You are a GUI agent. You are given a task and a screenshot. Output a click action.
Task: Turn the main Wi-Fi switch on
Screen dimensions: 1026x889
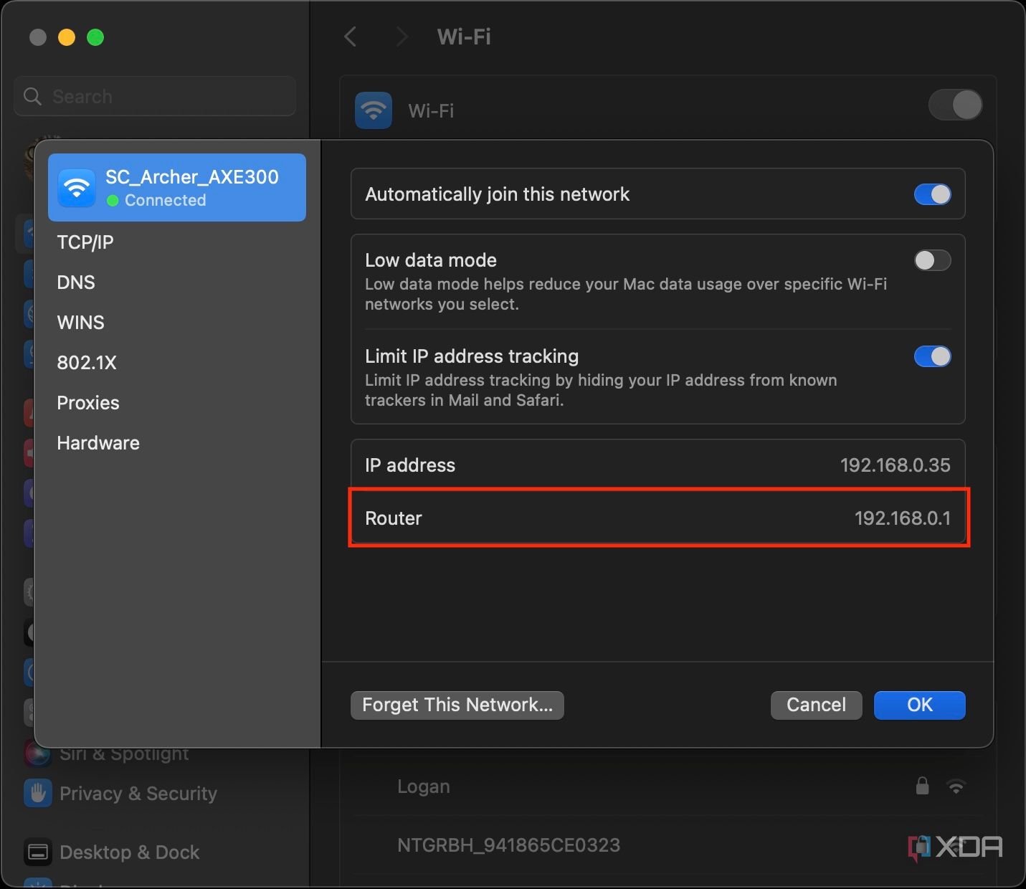tap(956, 105)
